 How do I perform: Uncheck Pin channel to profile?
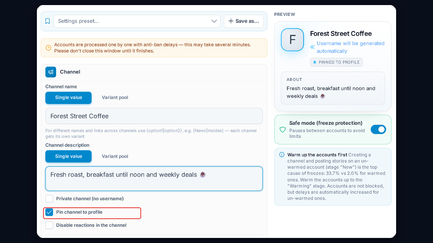[x=49, y=212]
